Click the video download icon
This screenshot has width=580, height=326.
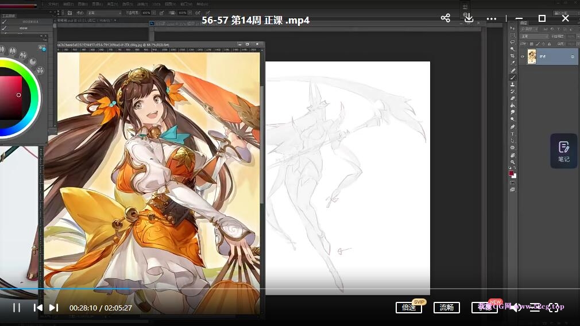[469, 18]
